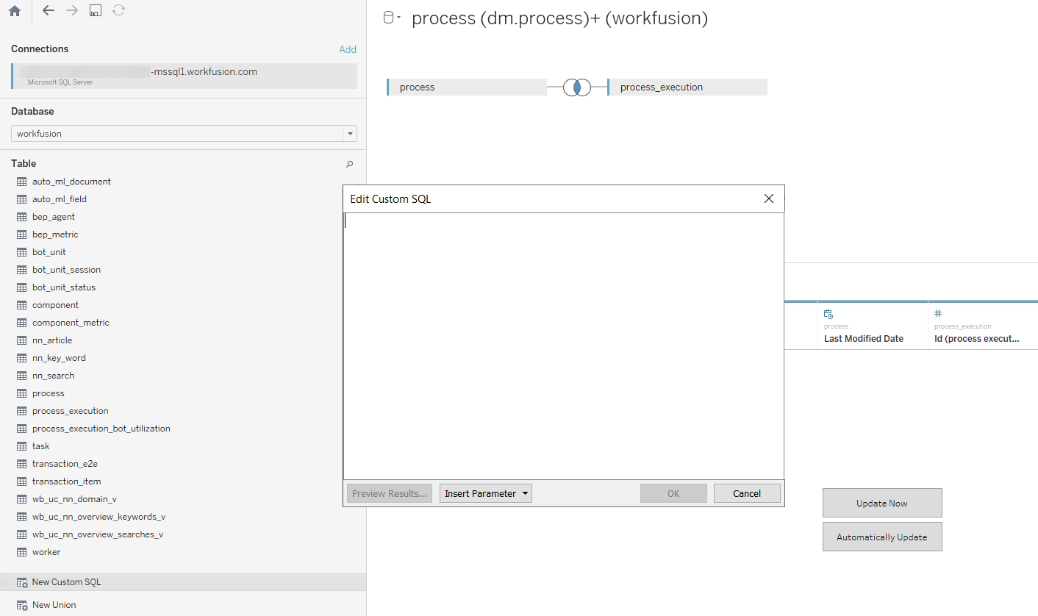Click the Last Modified Date column header
This screenshot has height=616, width=1038.
[864, 339]
